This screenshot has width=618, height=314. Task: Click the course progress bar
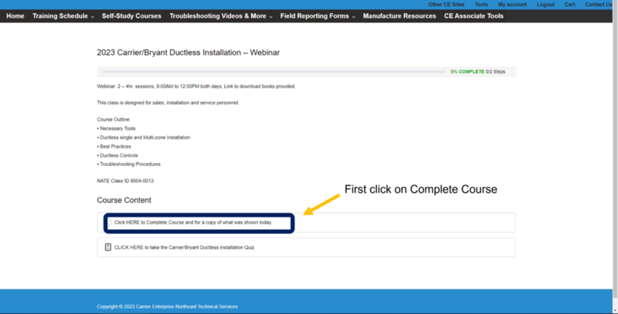tap(273, 72)
